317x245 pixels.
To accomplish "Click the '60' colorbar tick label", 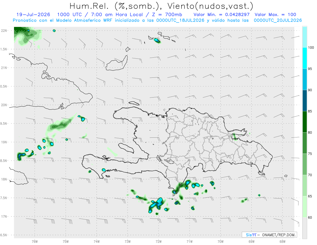I will [x=310, y=217].
